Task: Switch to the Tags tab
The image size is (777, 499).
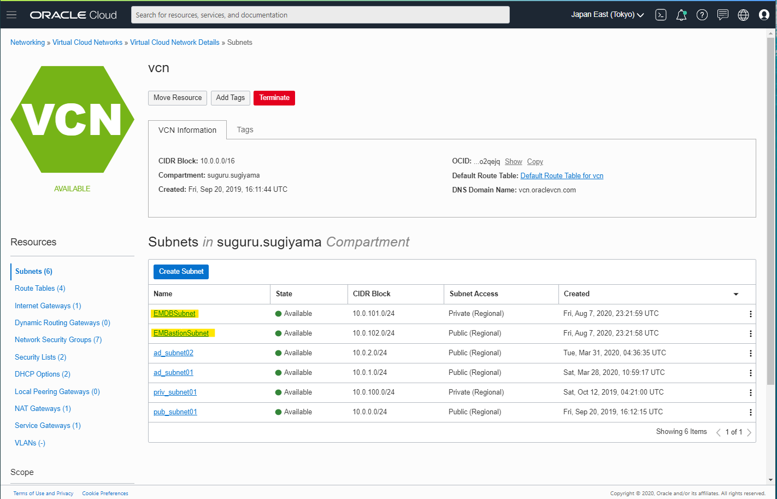Action: pyautogui.click(x=245, y=130)
